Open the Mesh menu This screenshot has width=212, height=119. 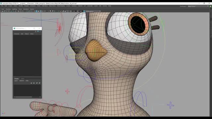(39, 6)
